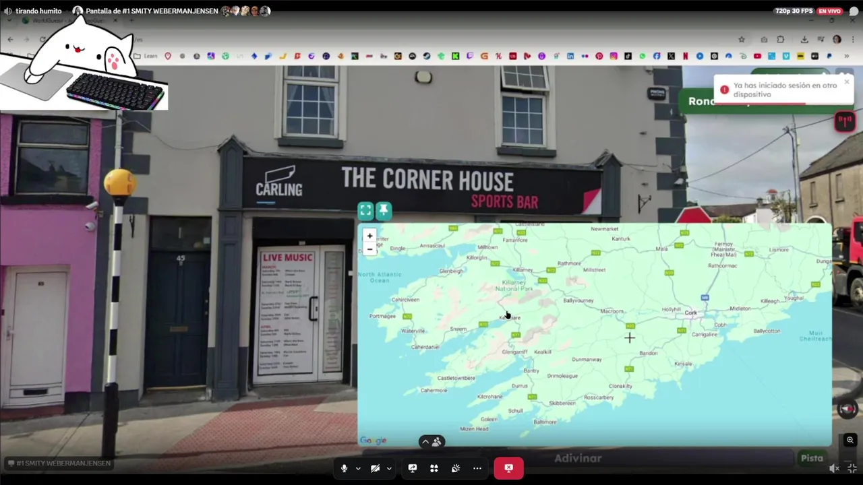The image size is (863, 485).
Task: Click Youghal on the map
Action: (794, 298)
